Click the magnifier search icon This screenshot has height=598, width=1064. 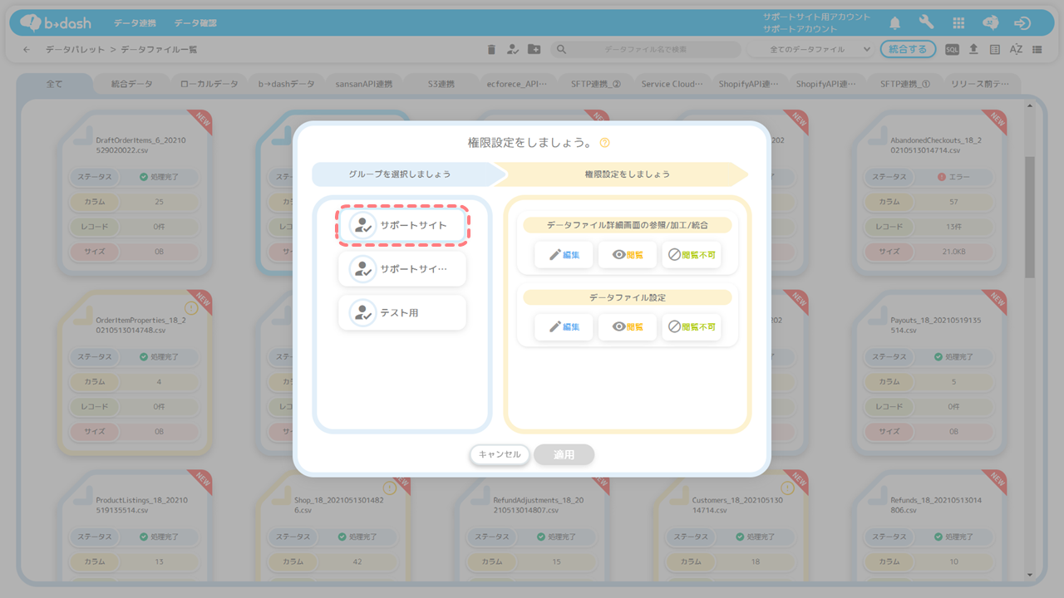(x=561, y=50)
